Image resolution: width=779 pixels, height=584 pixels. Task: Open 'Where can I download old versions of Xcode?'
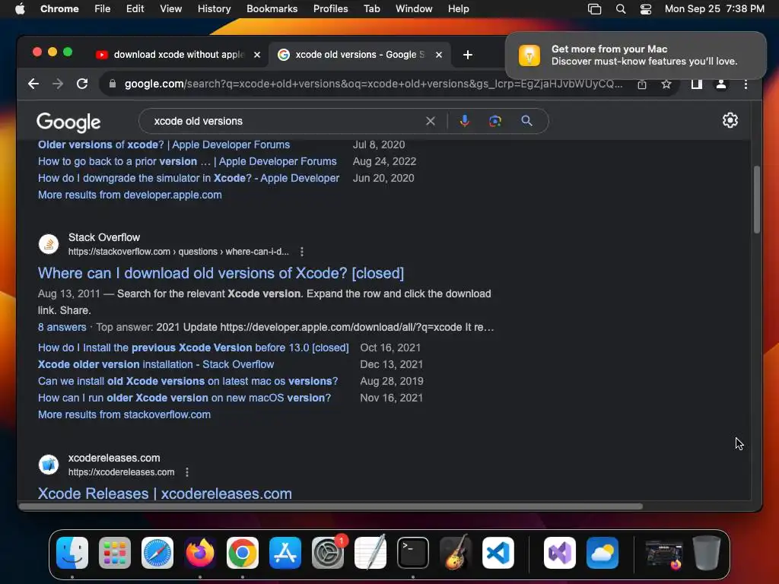[221, 273]
